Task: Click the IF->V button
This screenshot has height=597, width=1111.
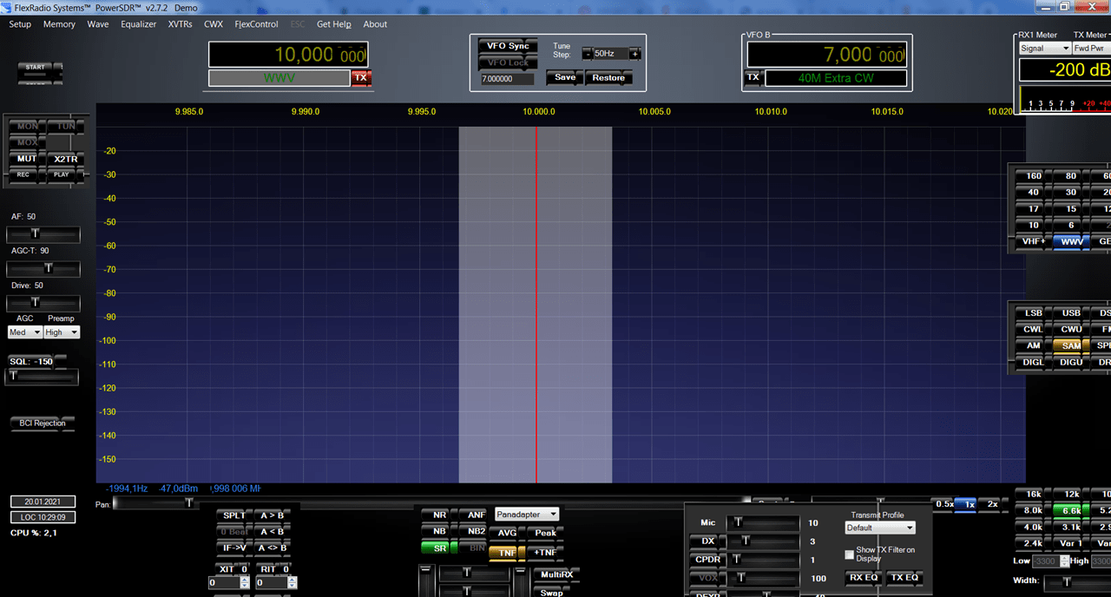Action: pos(233,548)
